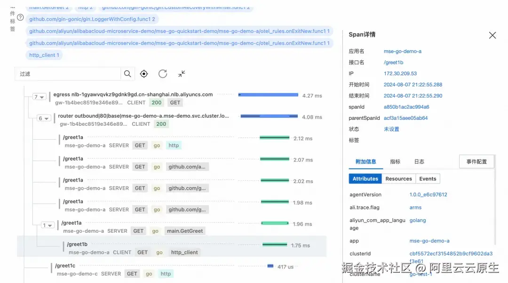Open the 日志 tab in Span详情
Image resolution: width=508 pixels, height=283 pixels.
click(x=419, y=161)
